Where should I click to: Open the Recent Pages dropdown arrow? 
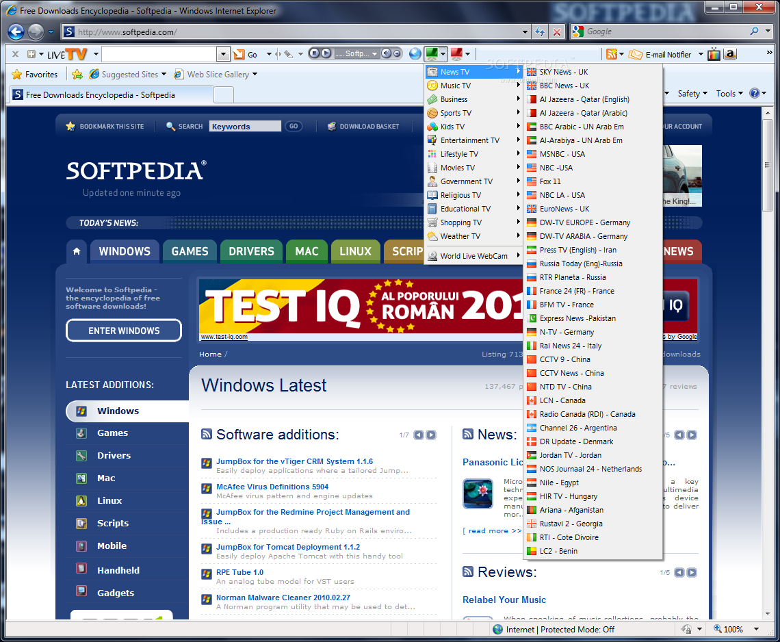(x=51, y=32)
